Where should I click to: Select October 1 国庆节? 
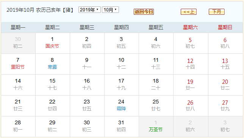tap(53, 43)
